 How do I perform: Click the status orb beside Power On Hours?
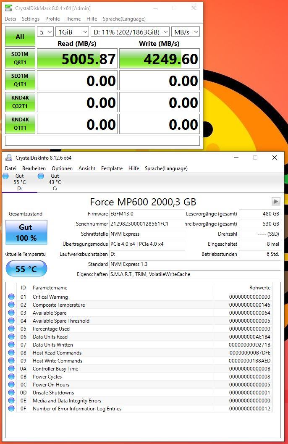[x=11, y=384]
